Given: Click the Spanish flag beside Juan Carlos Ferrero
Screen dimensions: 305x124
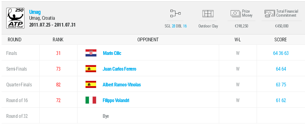Looking at the screenshot, I should [x=91, y=69].
